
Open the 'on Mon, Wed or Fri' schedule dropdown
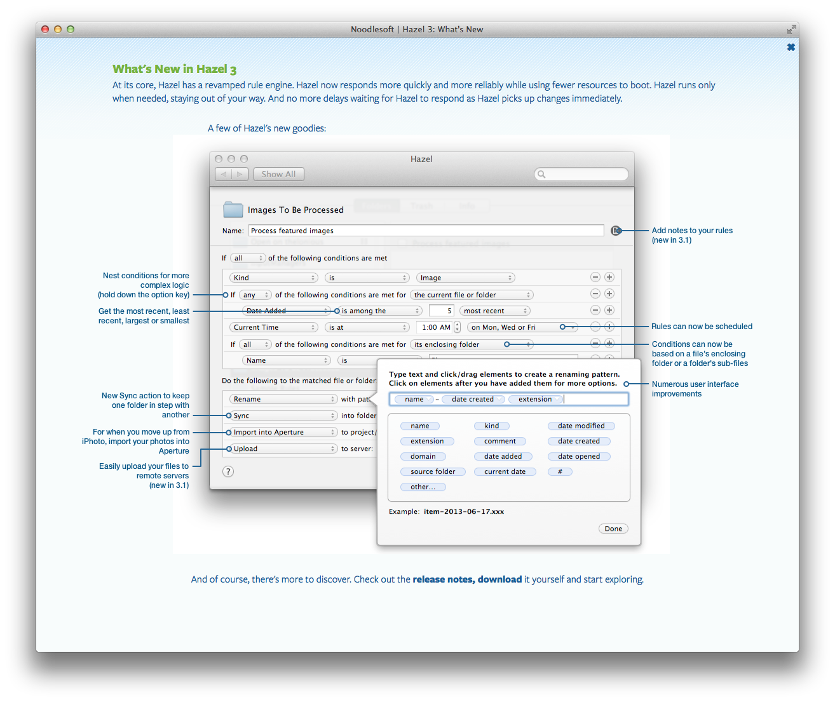click(x=522, y=327)
